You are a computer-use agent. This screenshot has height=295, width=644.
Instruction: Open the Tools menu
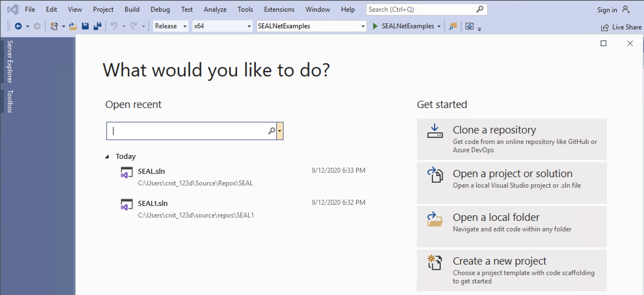point(245,9)
